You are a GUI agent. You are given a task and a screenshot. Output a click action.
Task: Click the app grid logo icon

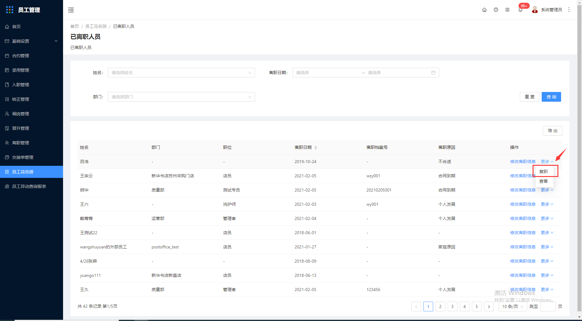pyautogui.click(x=10, y=10)
